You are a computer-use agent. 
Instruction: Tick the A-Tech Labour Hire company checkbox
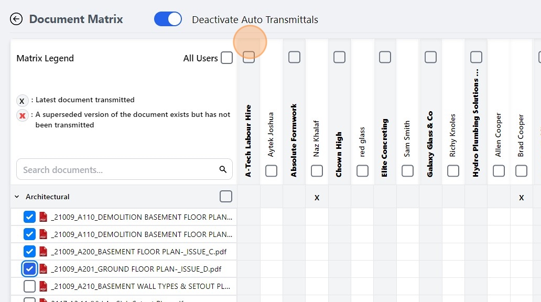(x=249, y=57)
